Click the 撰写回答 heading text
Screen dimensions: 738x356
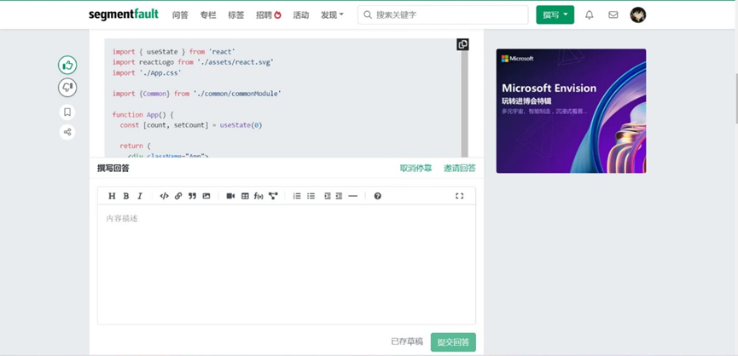(113, 168)
